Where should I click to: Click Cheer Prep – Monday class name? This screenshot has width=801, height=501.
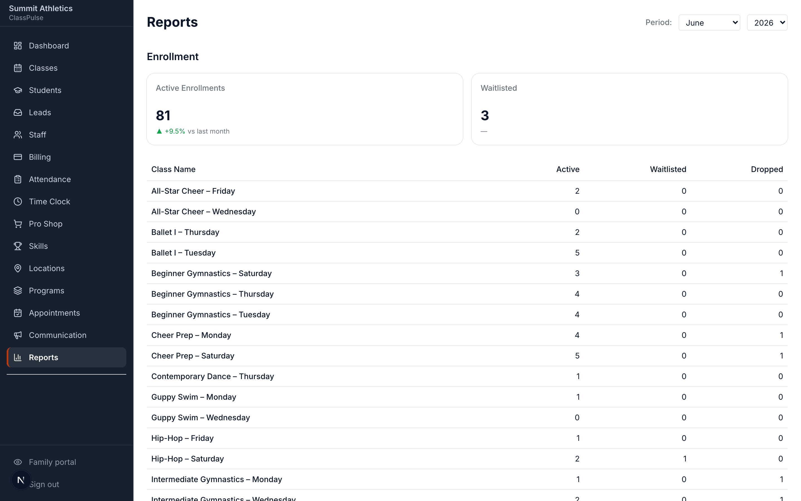[x=191, y=335]
